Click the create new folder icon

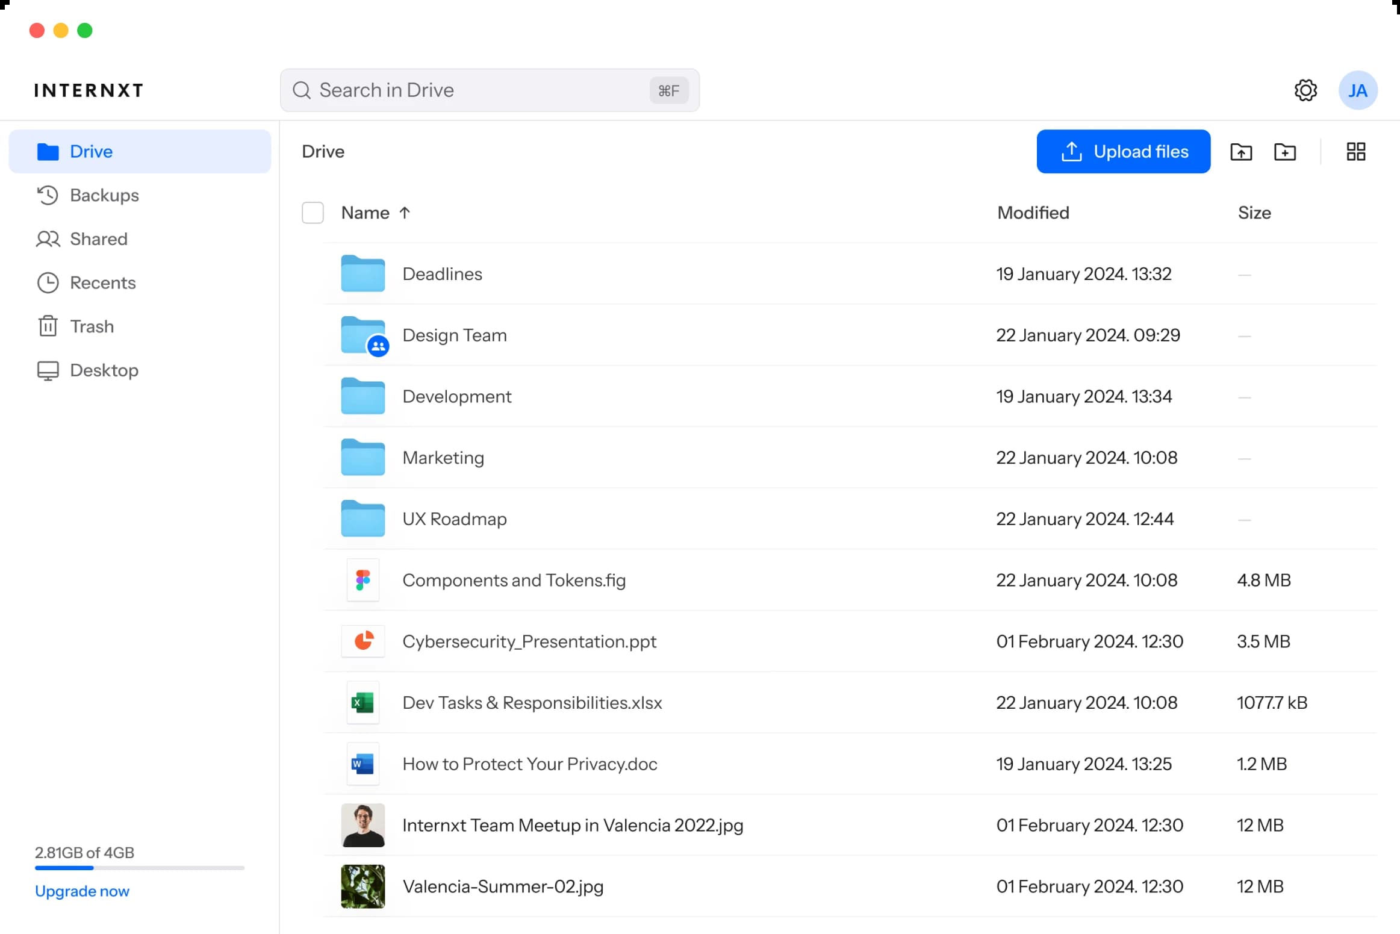[1286, 152]
